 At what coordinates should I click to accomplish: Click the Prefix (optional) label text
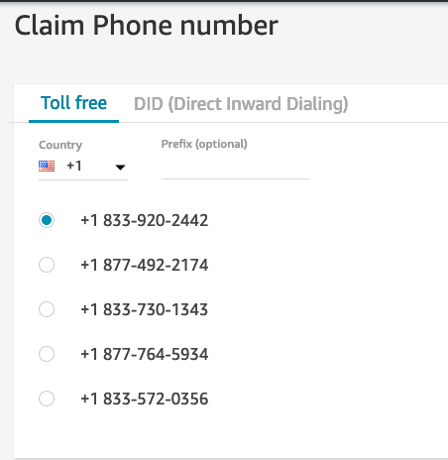204,144
